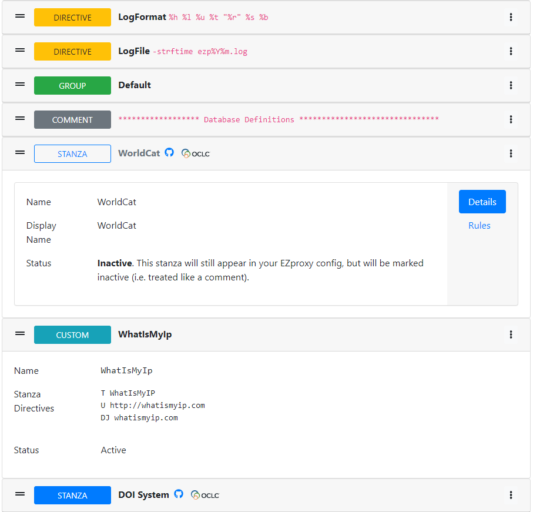Viewport: 533px width, 512px height.
Task: Open the three-dot menu for DOI System
Action: pyautogui.click(x=511, y=496)
